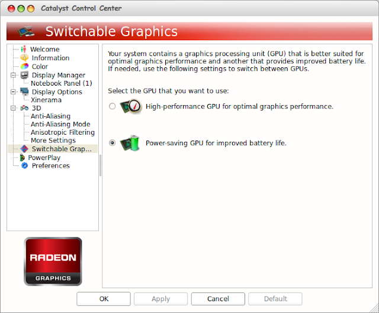Viewport: 379px width, 313px height.
Task: Open Anti-Aliasing settings
Action: [x=50, y=116]
